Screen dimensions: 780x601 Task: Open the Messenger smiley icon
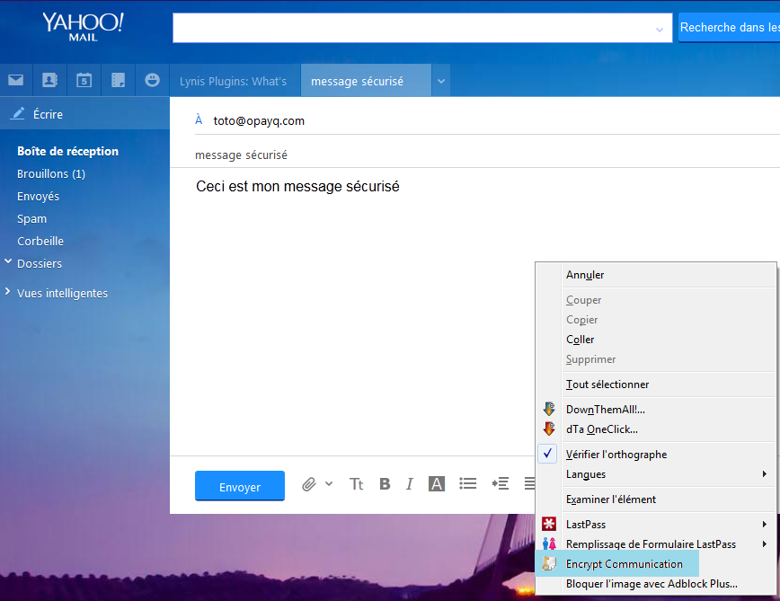[152, 80]
